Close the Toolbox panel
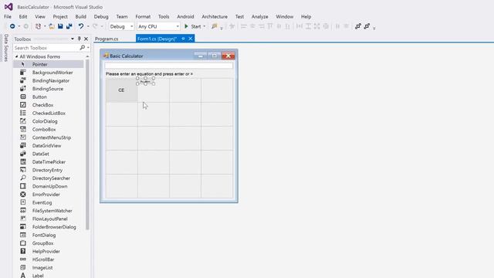Viewport: 494px width, 278px height. point(86,39)
